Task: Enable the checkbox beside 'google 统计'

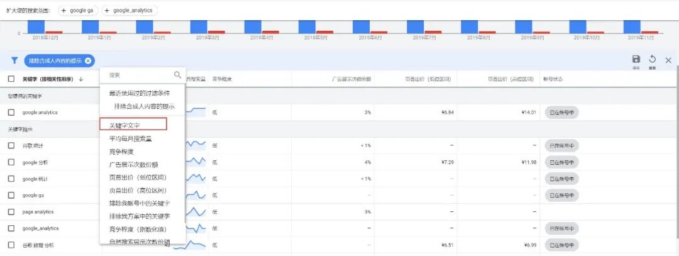Action: coord(11,179)
